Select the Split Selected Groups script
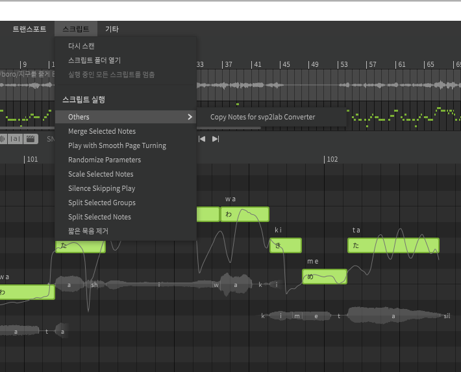461x372 pixels. [x=102, y=203]
